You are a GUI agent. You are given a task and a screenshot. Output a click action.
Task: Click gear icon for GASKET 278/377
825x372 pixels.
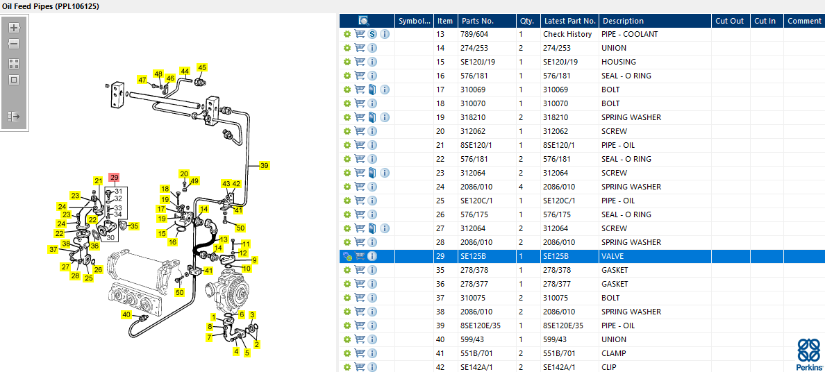click(x=347, y=284)
